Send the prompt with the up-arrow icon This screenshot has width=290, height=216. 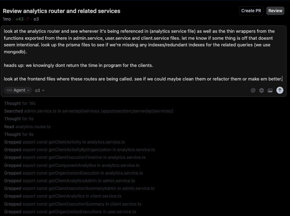(280, 90)
